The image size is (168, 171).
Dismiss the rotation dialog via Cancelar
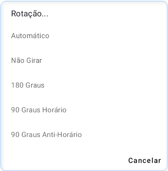tap(145, 160)
